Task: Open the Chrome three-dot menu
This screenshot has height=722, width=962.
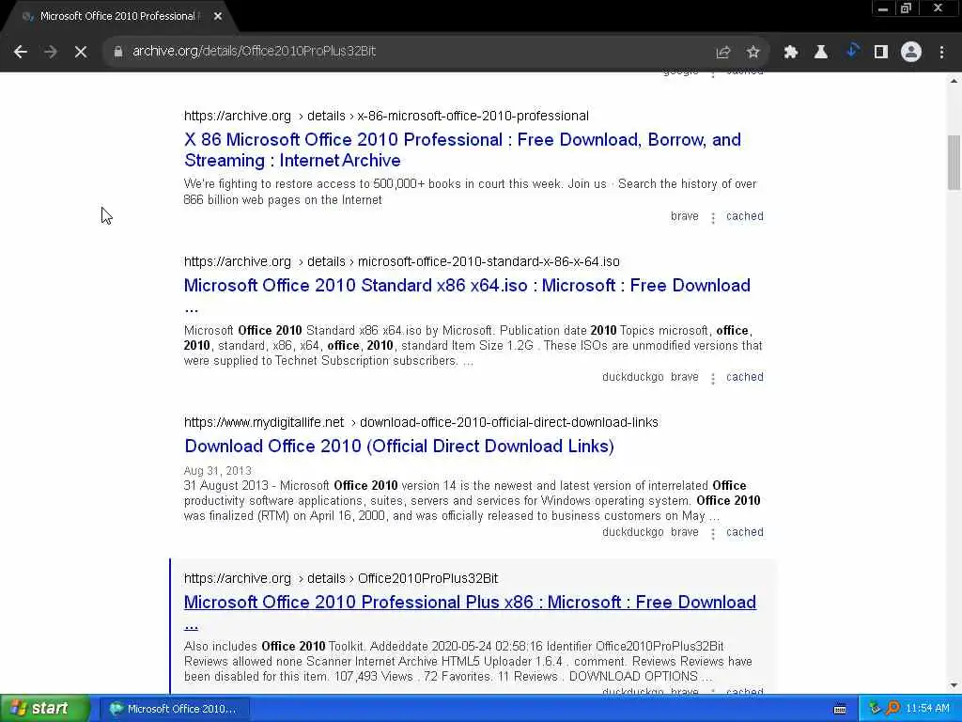Action: (941, 52)
